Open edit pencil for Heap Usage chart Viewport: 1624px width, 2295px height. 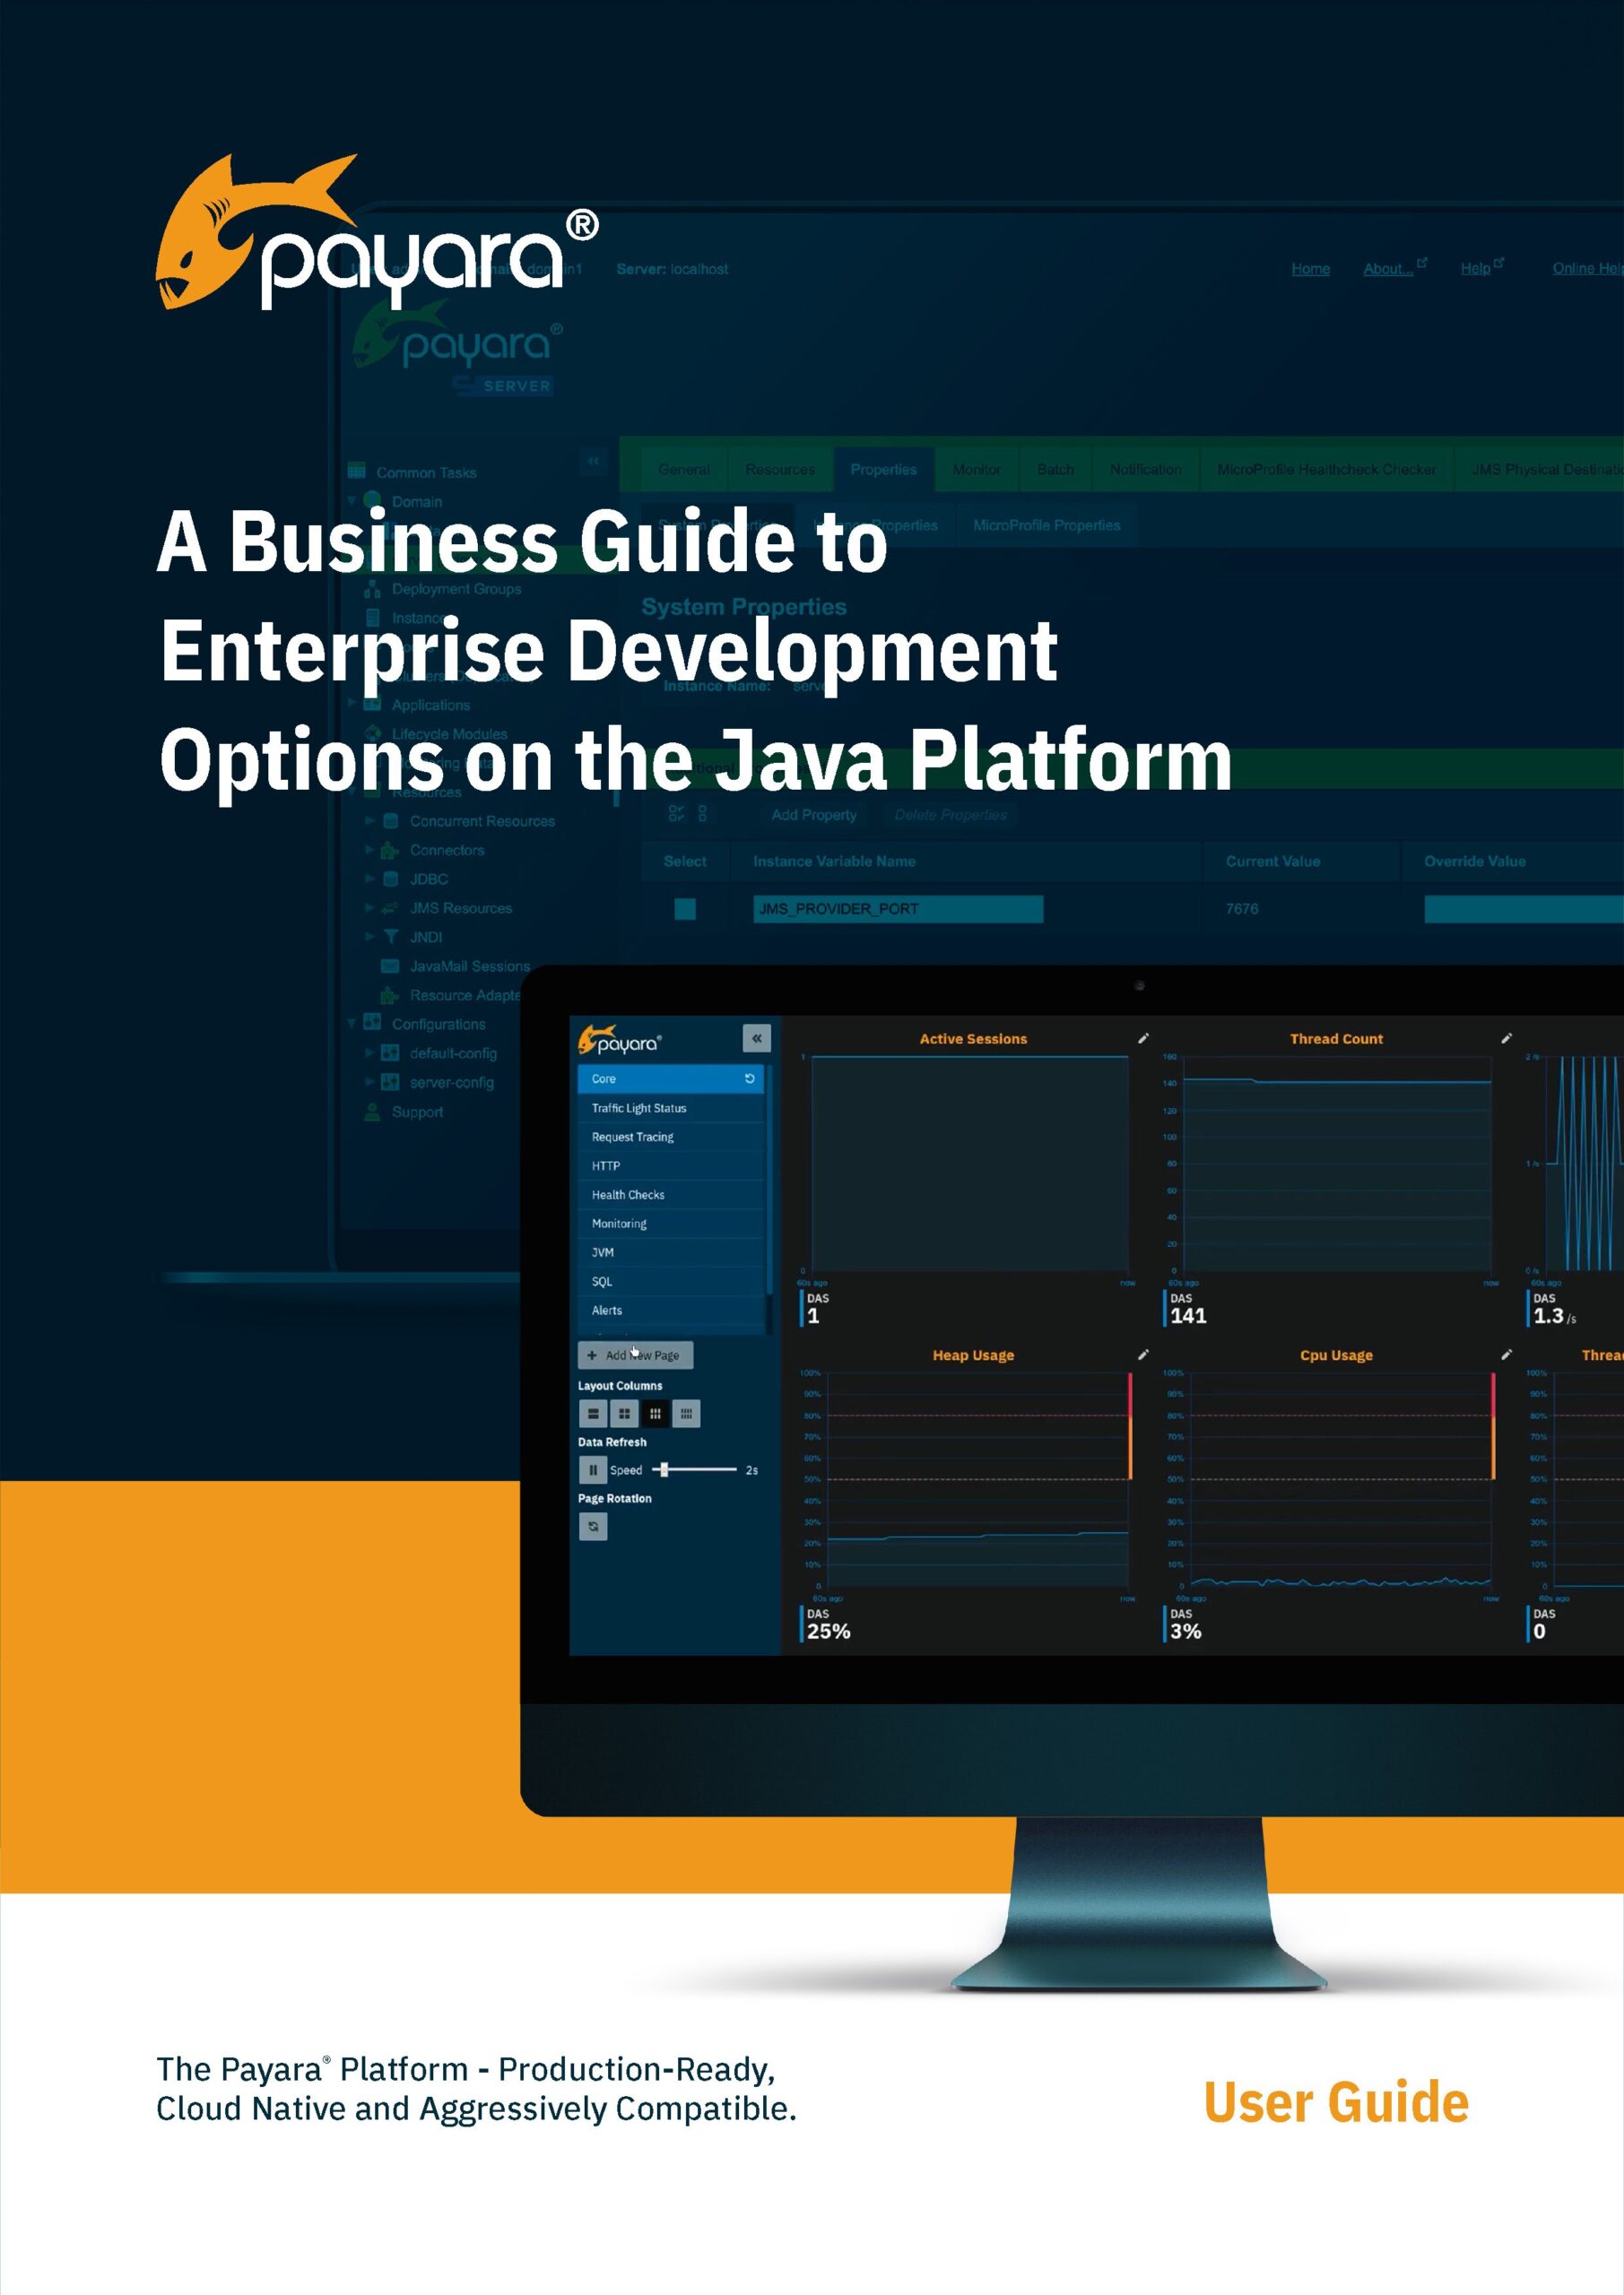(x=1143, y=1355)
